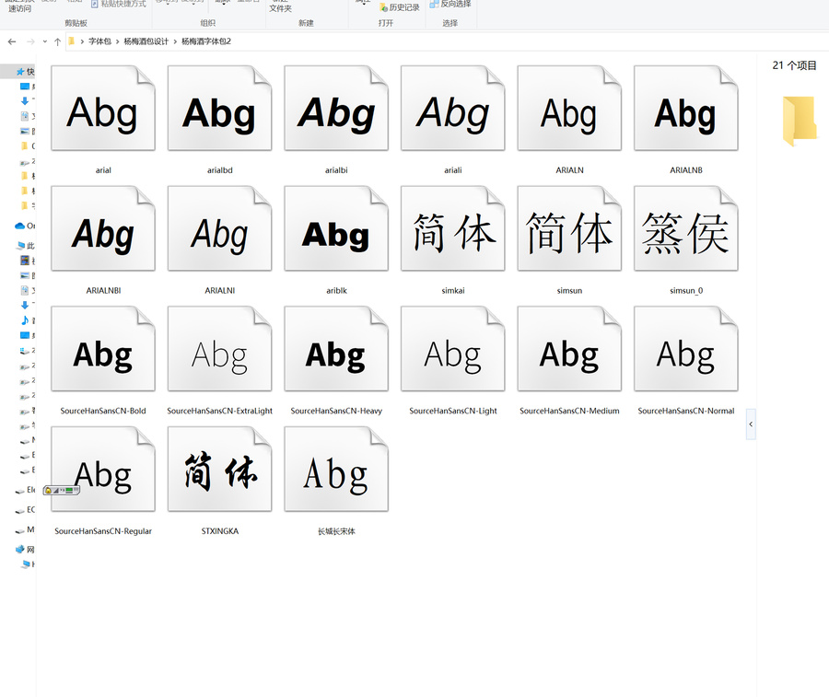829x697 pixels.
Task: Click the 杨梅酒字体包2 breadcrumb
Action: (x=206, y=41)
